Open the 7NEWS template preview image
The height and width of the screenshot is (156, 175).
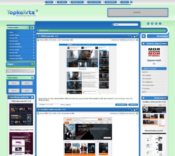tap(88, 69)
